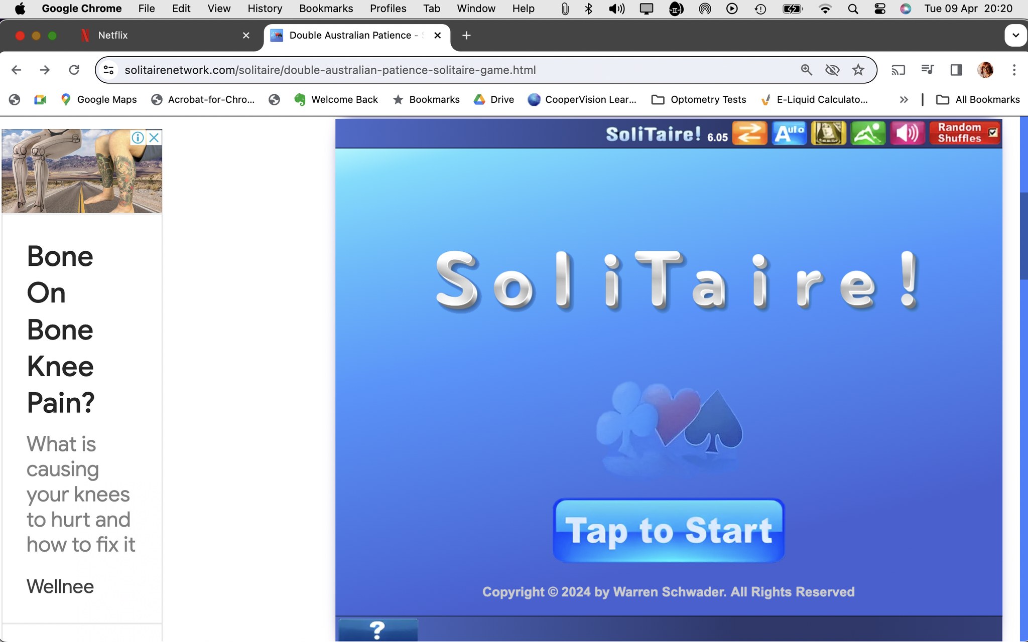Open the green background scenery icon
The width and height of the screenshot is (1028, 642).
coord(868,133)
